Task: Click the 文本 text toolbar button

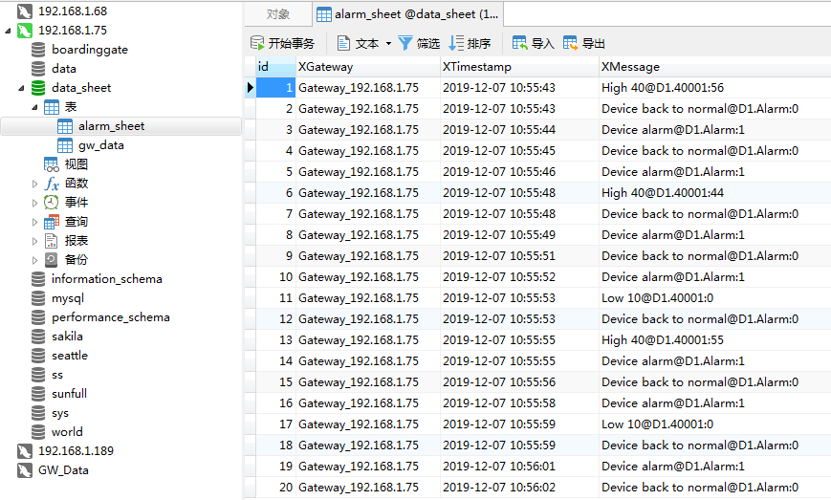Action: pyautogui.click(x=359, y=43)
